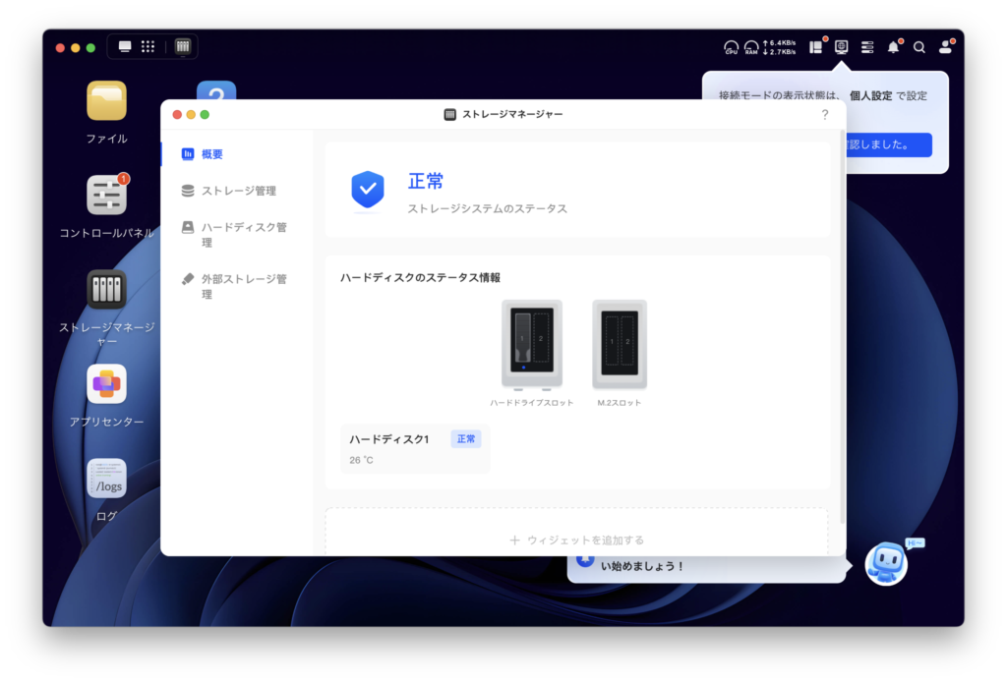Open 外部ストレージ管理 in the sidebar
1007x683 pixels.
pyautogui.click(x=243, y=286)
